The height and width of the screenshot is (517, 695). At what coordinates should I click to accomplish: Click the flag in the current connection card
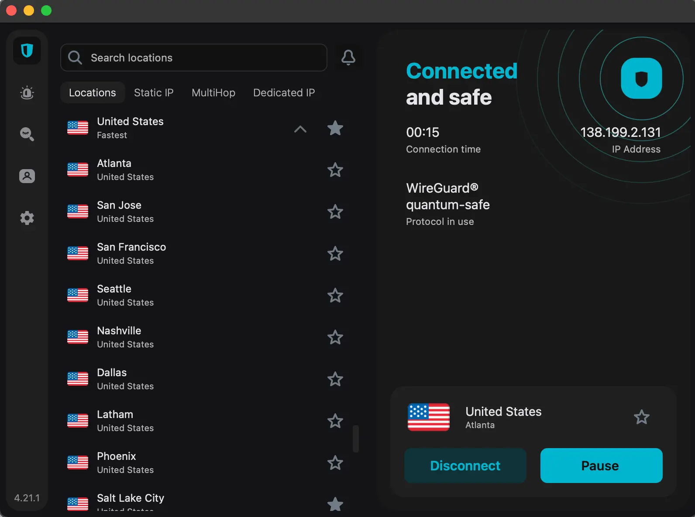429,417
